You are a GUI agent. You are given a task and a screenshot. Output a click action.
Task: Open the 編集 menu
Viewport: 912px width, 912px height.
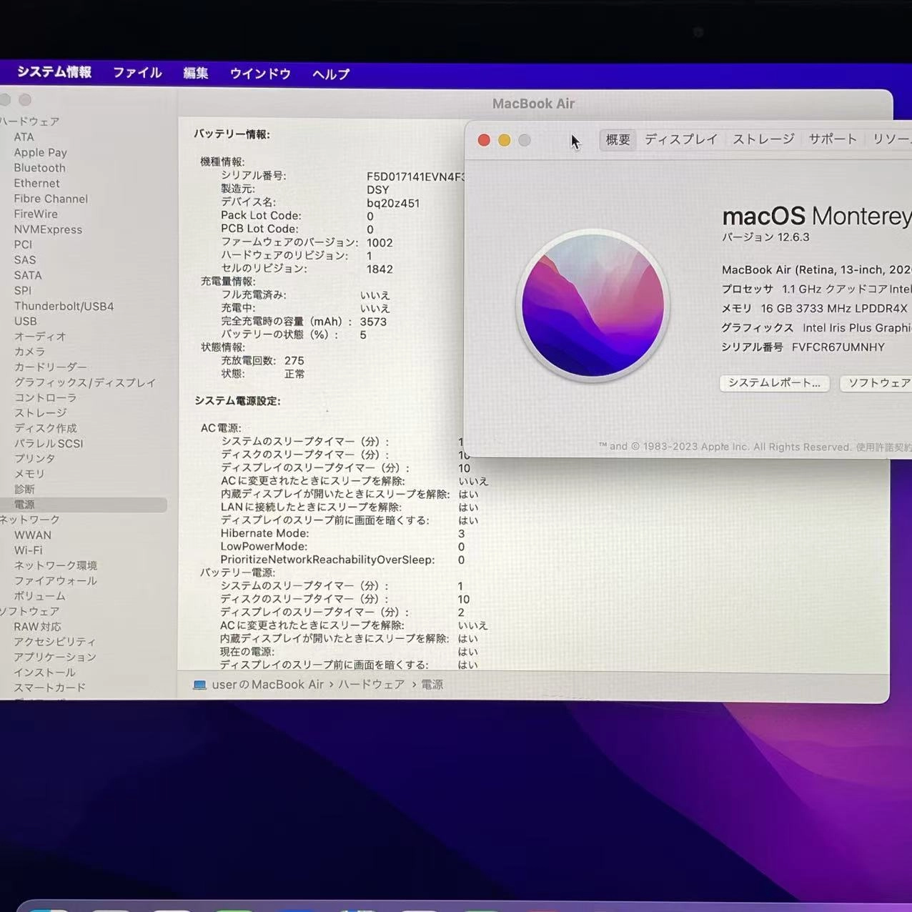pyautogui.click(x=195, y=73)
